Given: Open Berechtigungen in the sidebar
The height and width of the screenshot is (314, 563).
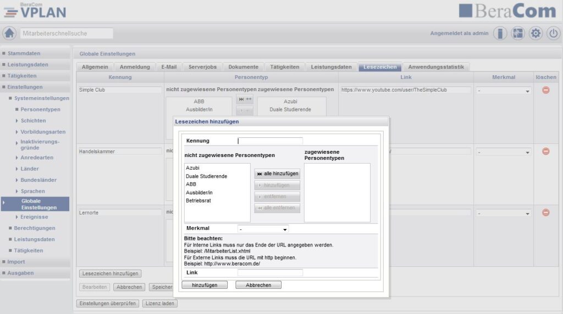Looking at the screenshot, I should point(35,228).
